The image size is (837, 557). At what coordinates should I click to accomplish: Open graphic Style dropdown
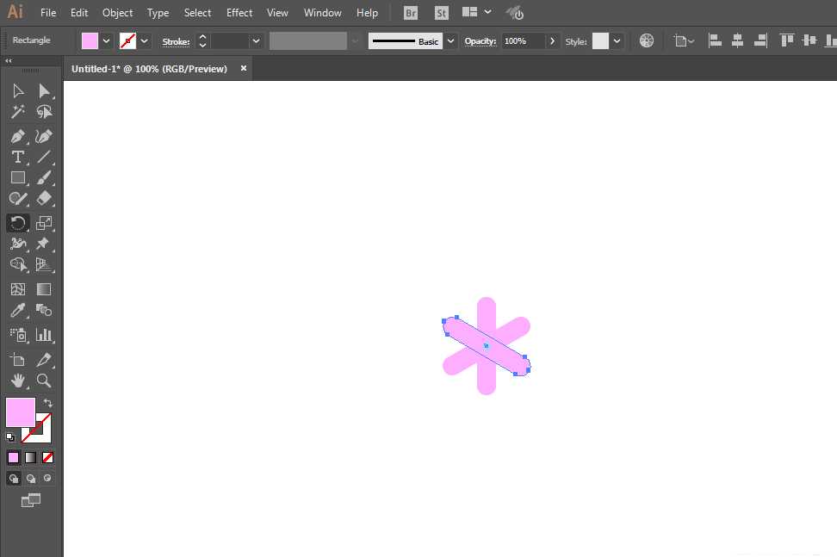[x=617, y=41]
